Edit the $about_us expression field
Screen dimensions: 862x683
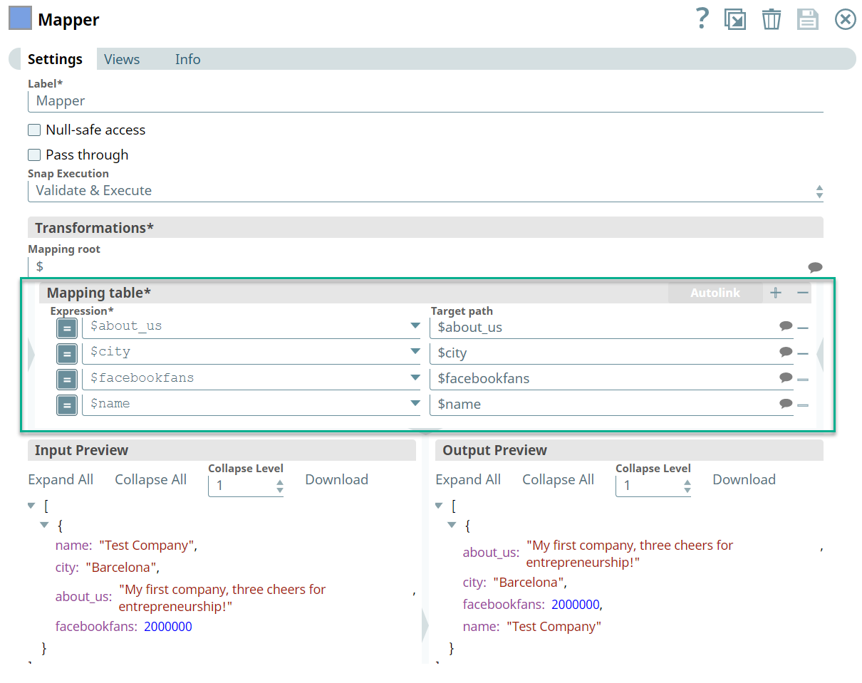coord(244,326)
